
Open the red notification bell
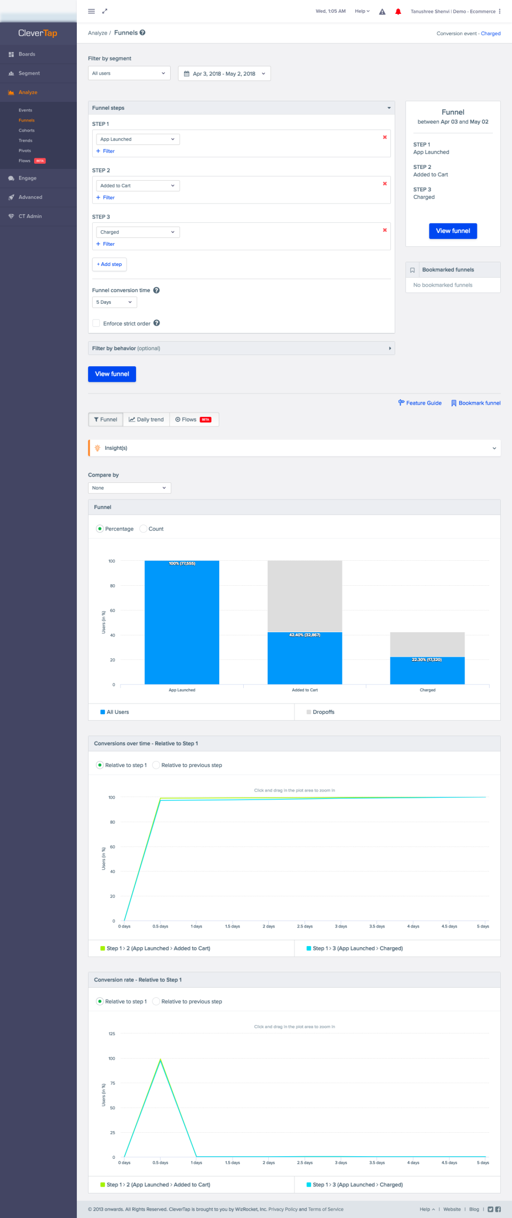point(398,12)
